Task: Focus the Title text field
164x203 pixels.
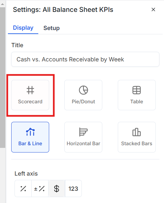Action: (85, 59)
